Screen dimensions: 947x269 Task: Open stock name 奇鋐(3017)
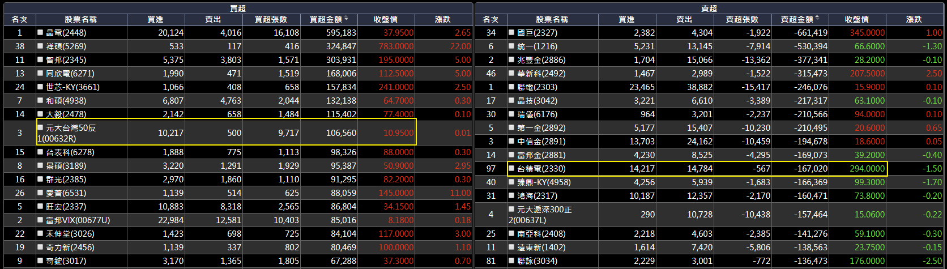click(66, 261)
